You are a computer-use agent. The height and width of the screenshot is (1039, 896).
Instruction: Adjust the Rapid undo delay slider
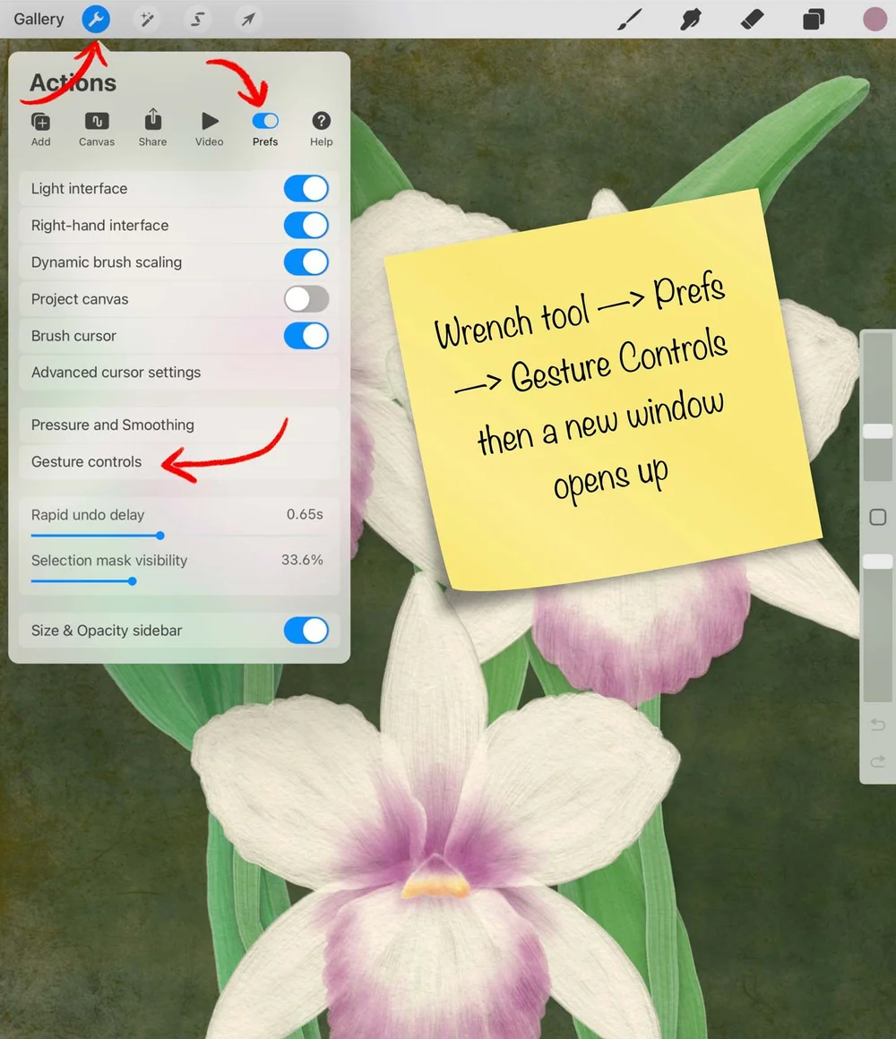coord(159,536)
